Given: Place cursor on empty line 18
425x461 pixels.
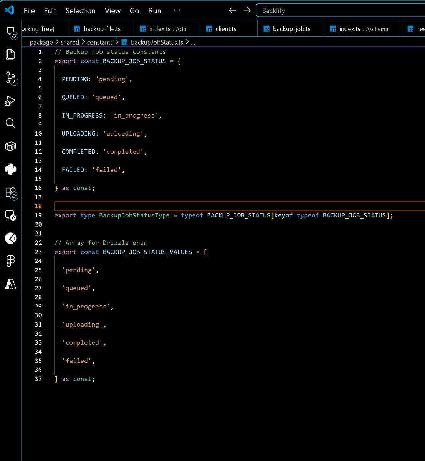Looking at the screenshot, I should [240, 206].
